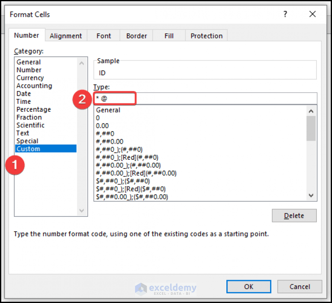Screen dimensions: 332x303
Task: Pick the Percentage category
Action: tap(46, 109)
